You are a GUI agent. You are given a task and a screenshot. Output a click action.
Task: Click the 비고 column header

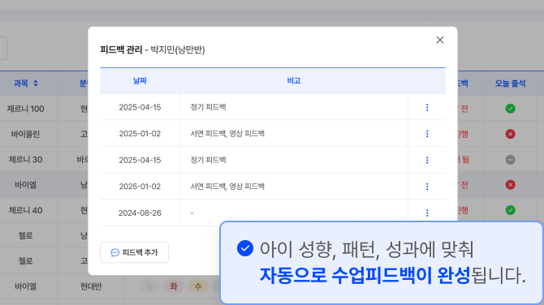pyautogui.click(x=293, y=81)
